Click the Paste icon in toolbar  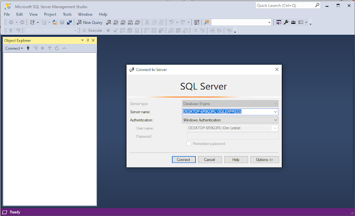coord(161,22)
